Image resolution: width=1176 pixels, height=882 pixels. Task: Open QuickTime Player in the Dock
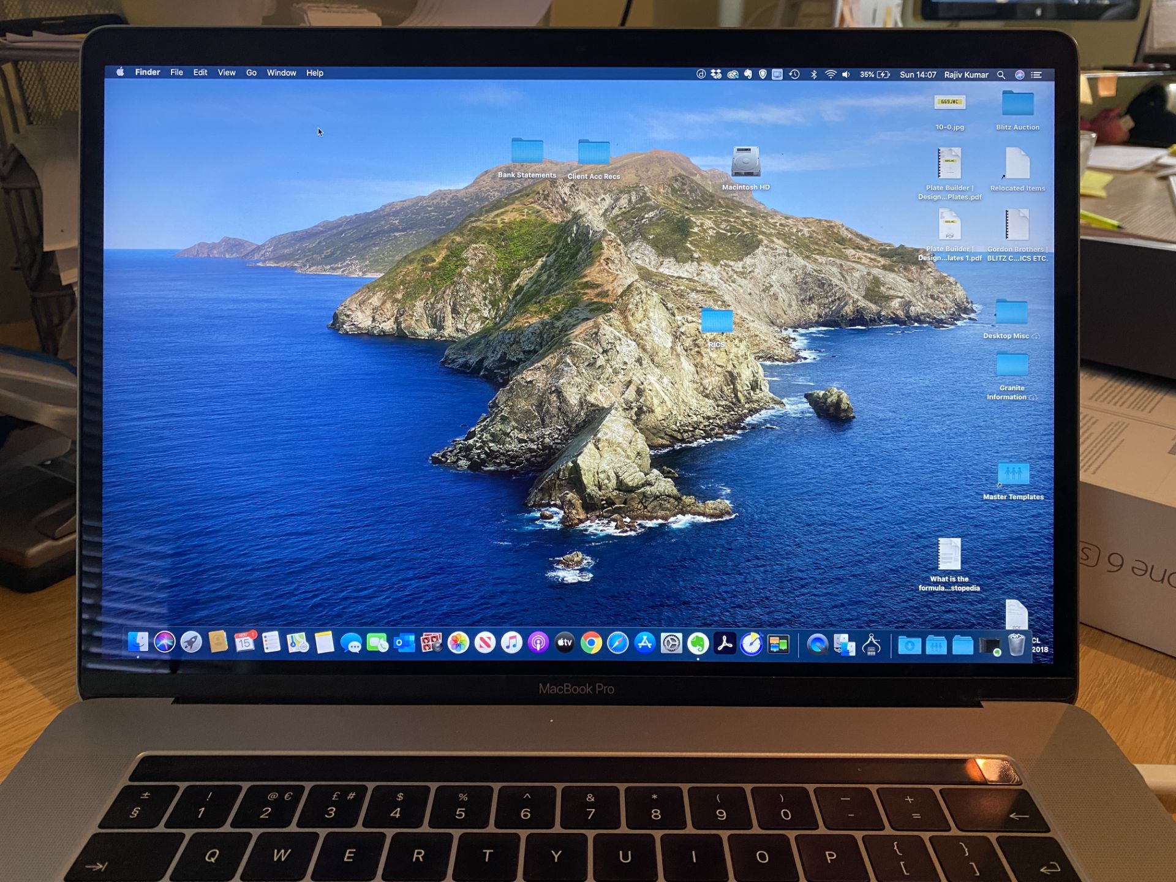coord(817,644)
